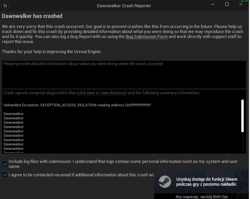Click the green 30 FPS counter
250x199 pixels.
point(244,1)
